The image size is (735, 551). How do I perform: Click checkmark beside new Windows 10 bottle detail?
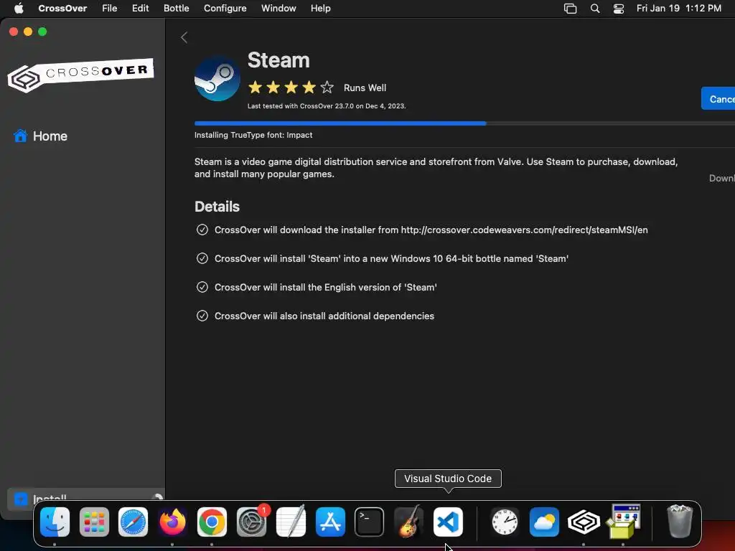202,258
